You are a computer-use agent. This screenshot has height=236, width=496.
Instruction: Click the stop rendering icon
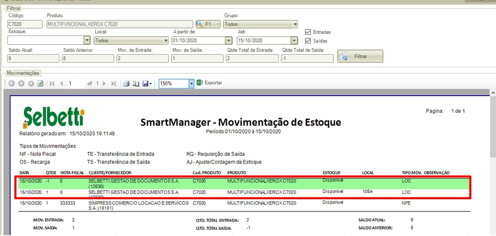coord(31,83)
